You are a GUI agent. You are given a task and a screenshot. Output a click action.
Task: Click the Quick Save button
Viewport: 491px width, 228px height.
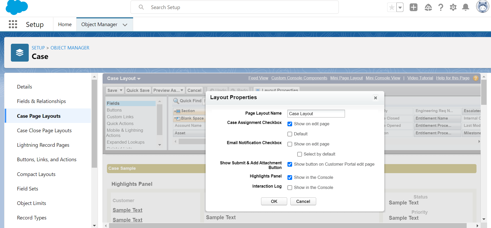[138, 90]
